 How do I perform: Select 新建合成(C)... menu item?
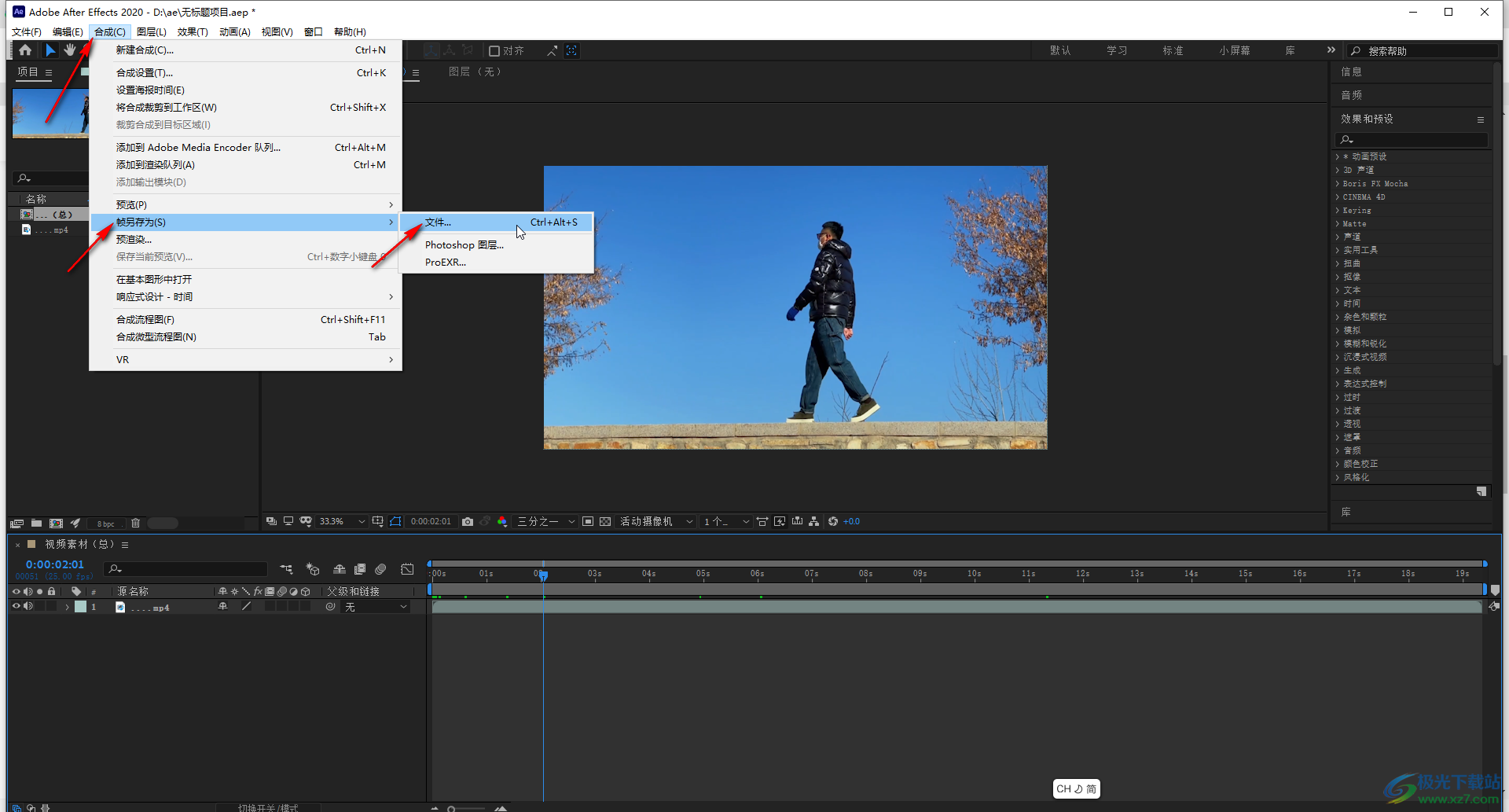coord(246,50)
